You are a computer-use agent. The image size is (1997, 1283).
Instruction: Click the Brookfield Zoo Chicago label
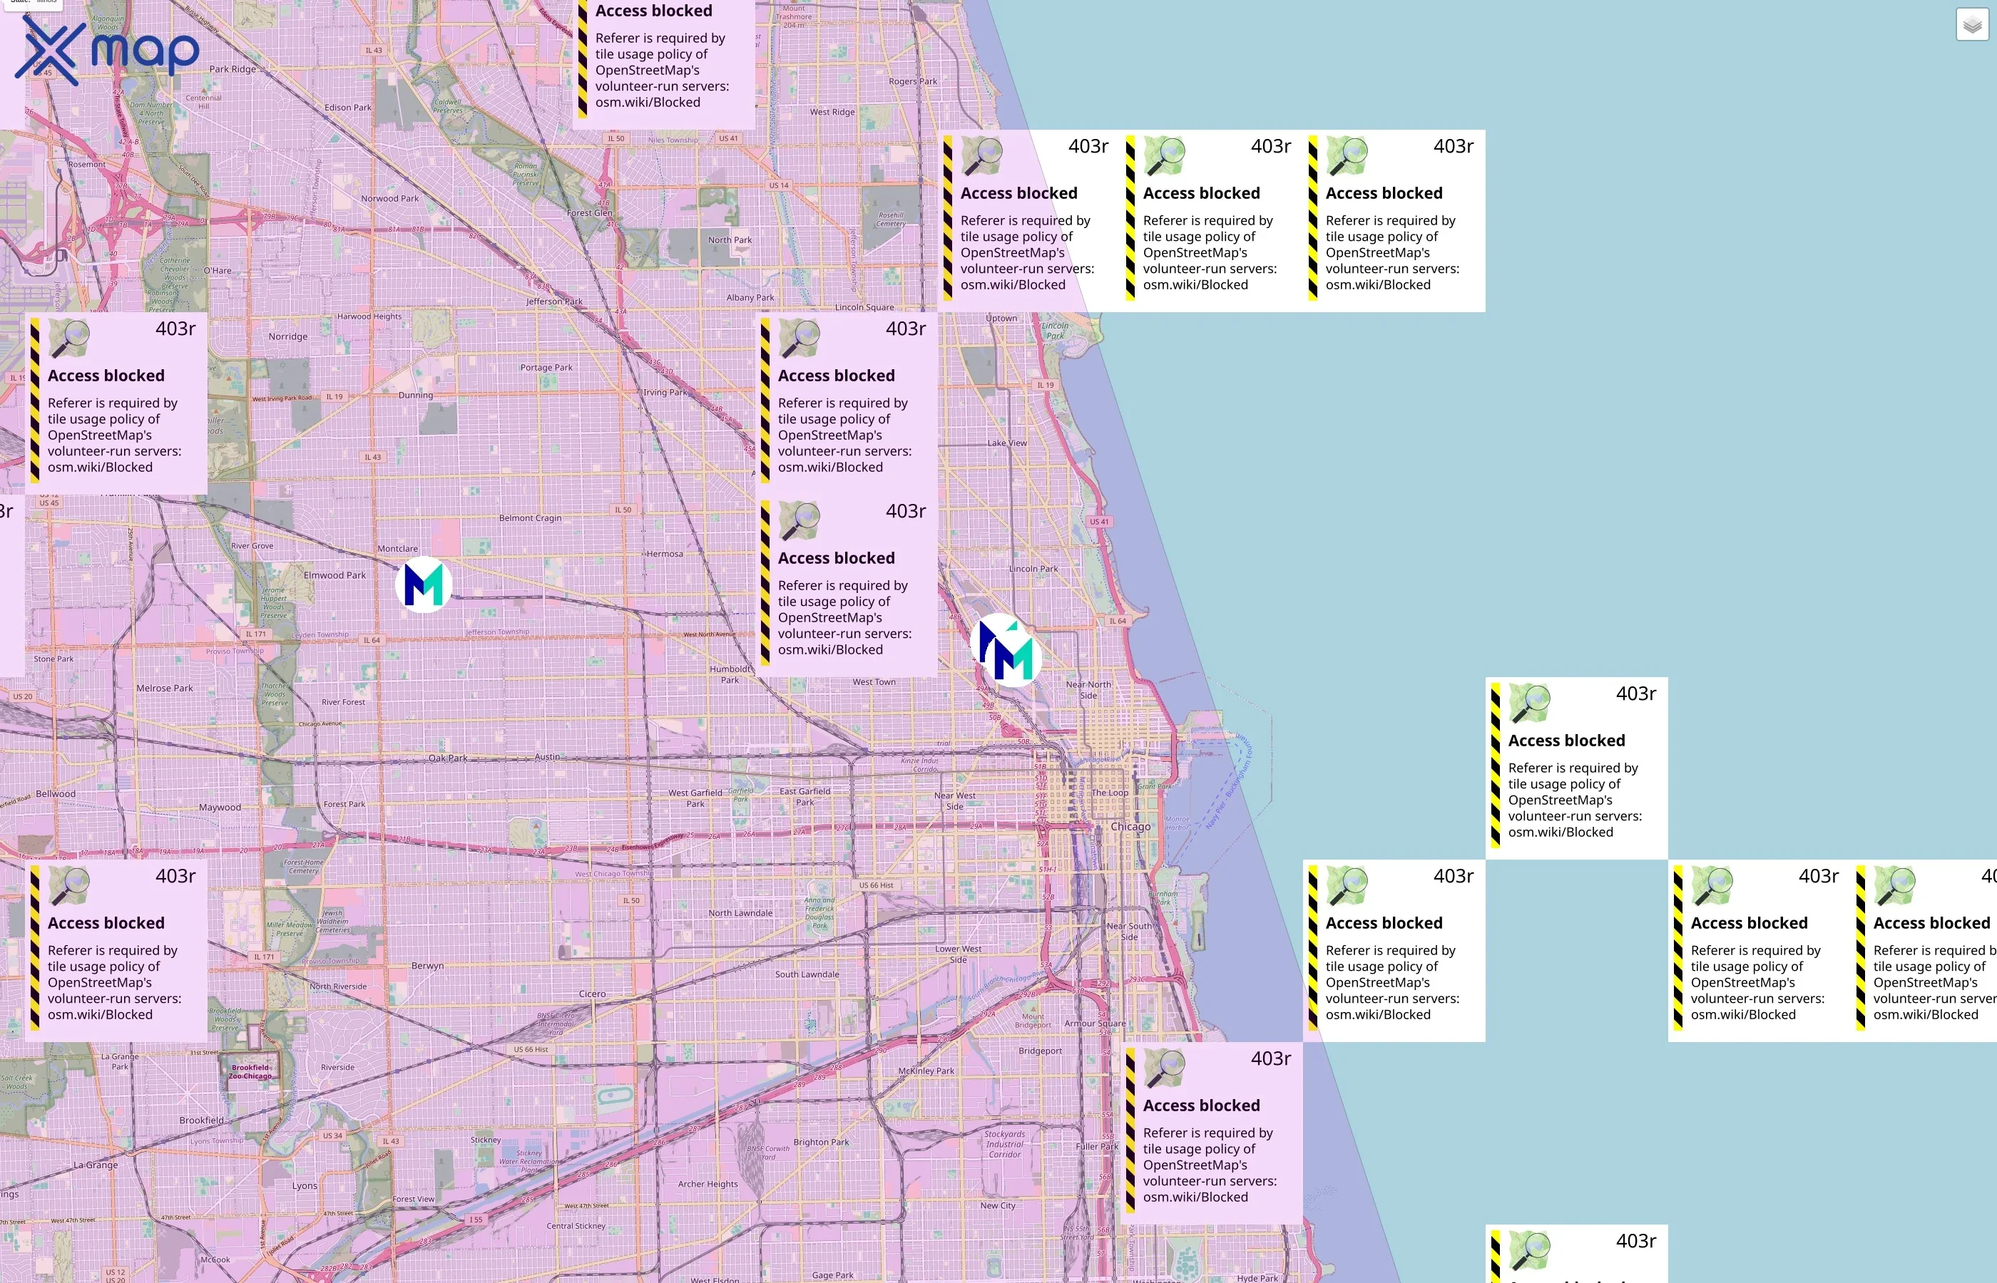(x=250, y=1071)
